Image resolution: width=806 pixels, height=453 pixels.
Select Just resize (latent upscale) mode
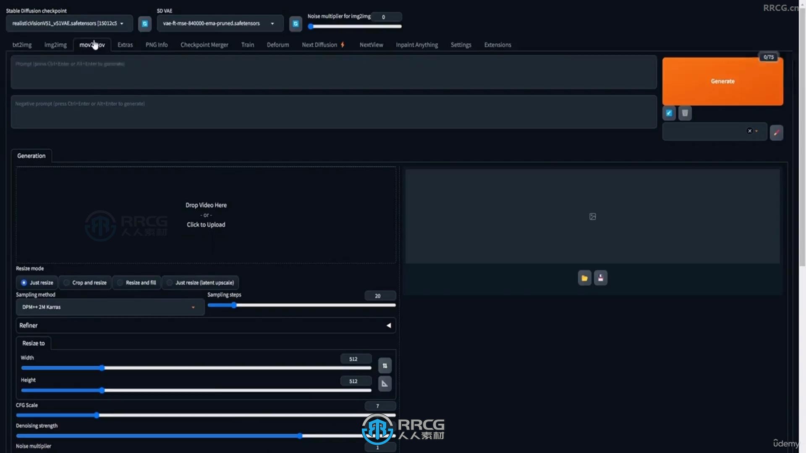coord(201,283)
